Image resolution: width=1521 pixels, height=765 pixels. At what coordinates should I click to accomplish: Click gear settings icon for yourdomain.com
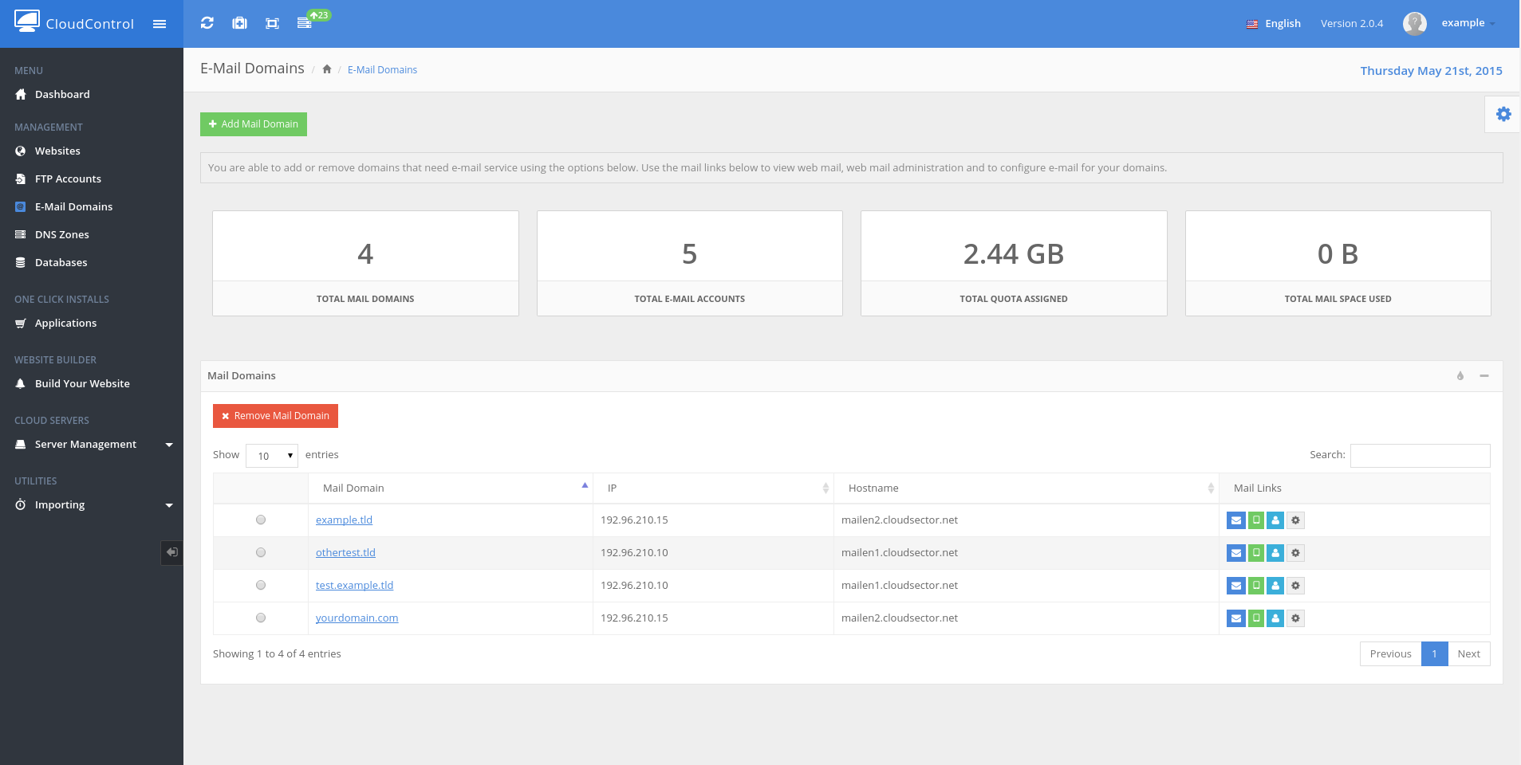tap(1295, 618)
